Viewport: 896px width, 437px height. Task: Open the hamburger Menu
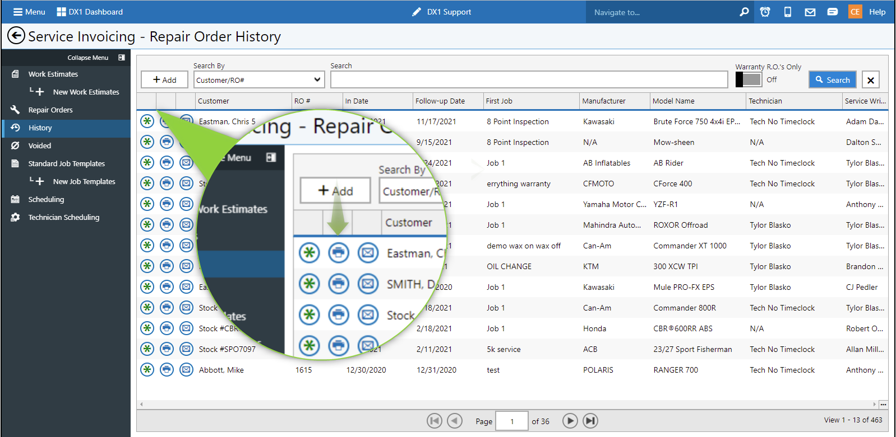click(29, 12)
